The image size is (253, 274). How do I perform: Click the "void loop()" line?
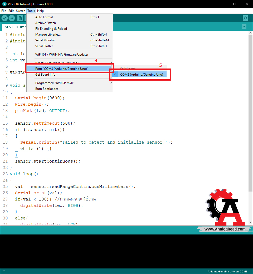pyautogui.click(x=24, y=174)
